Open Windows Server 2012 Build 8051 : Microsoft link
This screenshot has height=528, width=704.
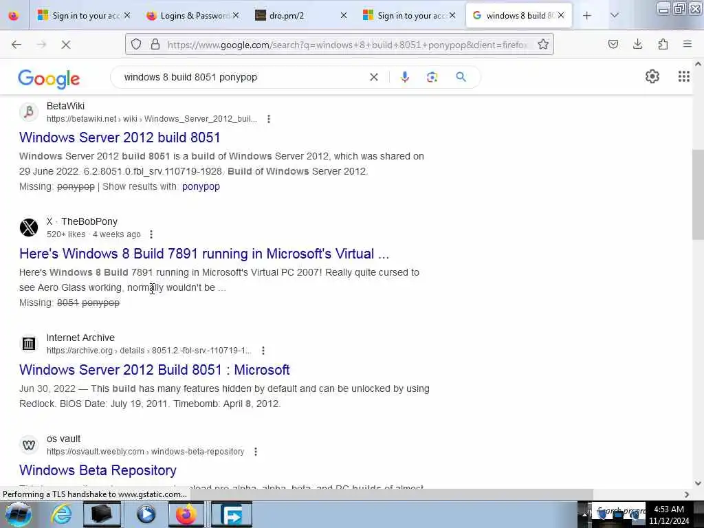click(x=154, y=370)
